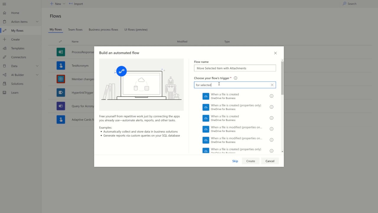
Task: Select first 'When a file is created (properties only)' trigger
Action: pos(235,107)
